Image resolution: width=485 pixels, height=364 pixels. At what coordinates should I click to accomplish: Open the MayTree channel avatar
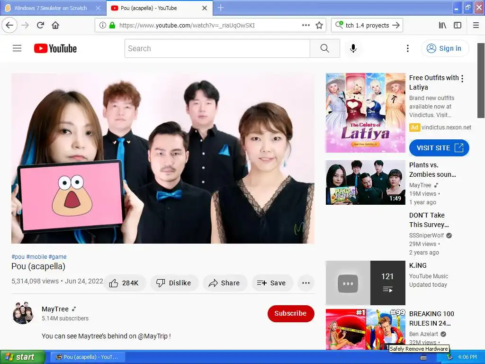tap(23, 313)
